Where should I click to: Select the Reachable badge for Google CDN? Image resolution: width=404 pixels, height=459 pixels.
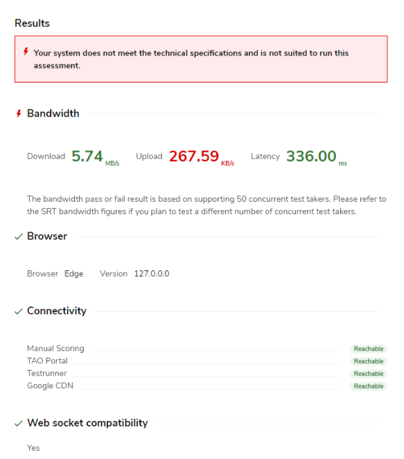tap(368, 386)
